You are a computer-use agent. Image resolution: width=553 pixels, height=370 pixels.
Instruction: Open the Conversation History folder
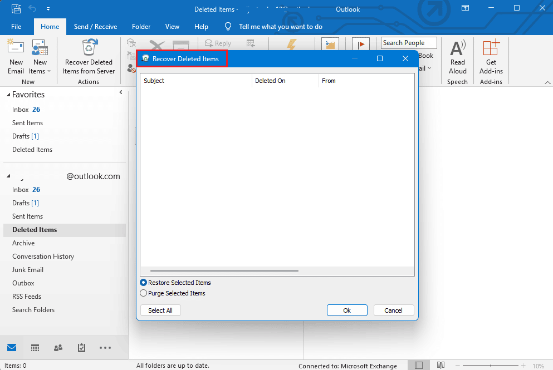coord(65,256)
